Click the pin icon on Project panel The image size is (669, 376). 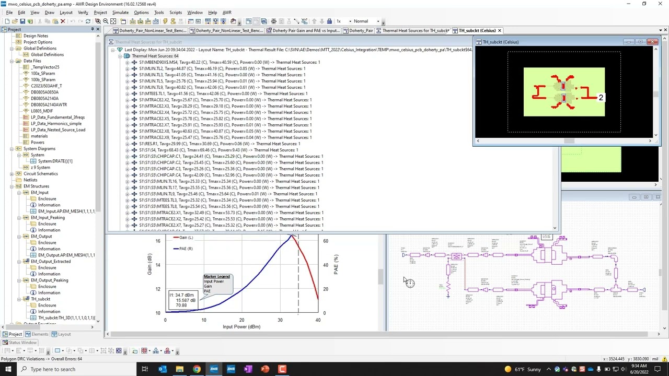tap(91, 29)
